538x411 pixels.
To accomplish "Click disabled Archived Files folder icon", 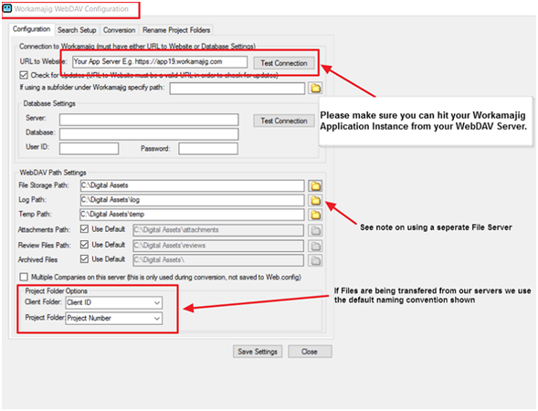I will [x=315, y=260].
